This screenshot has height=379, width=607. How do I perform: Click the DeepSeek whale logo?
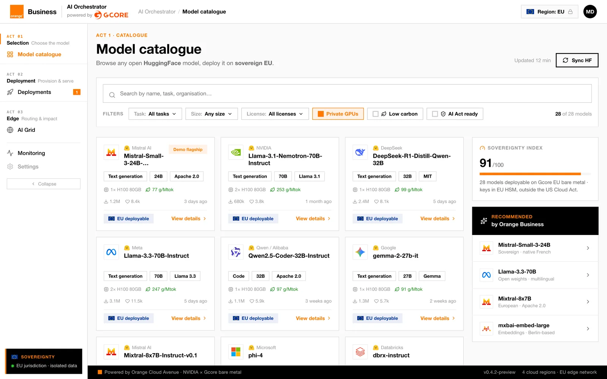360,152
